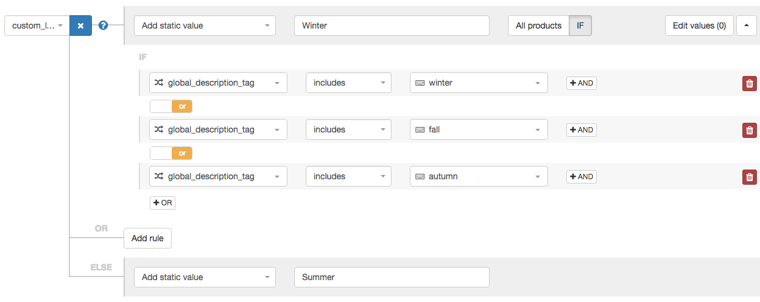Add AND condition to the fall row
Screen dimensions: 760x302
coord(582,130)
